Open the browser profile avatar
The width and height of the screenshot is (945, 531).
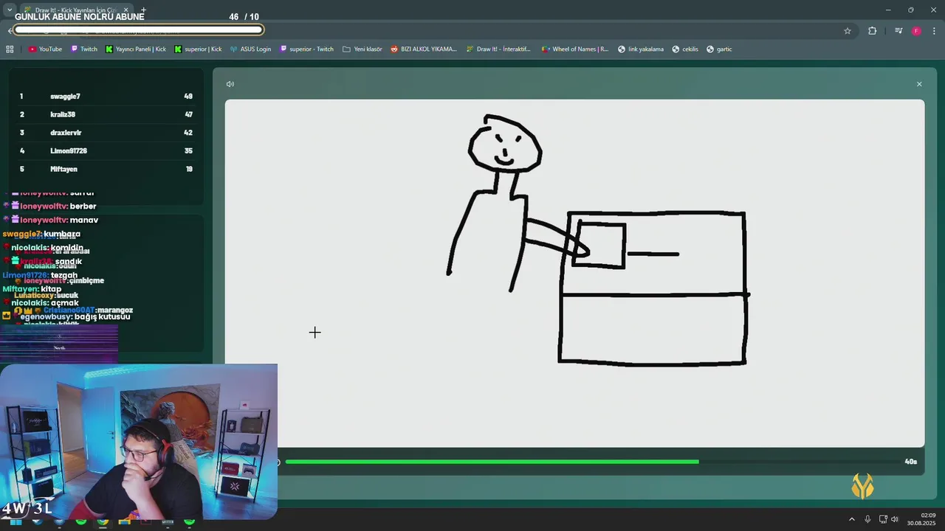(x=916, y=31)
